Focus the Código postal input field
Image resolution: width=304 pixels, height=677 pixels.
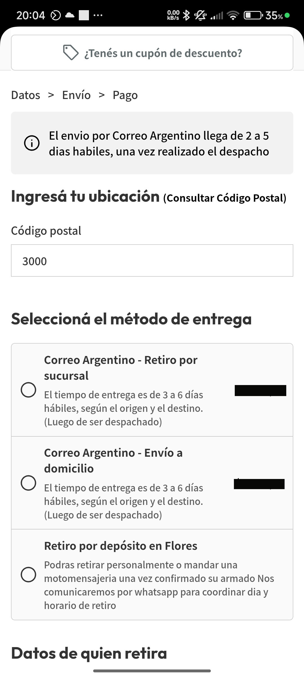click(x=152, y=261)
